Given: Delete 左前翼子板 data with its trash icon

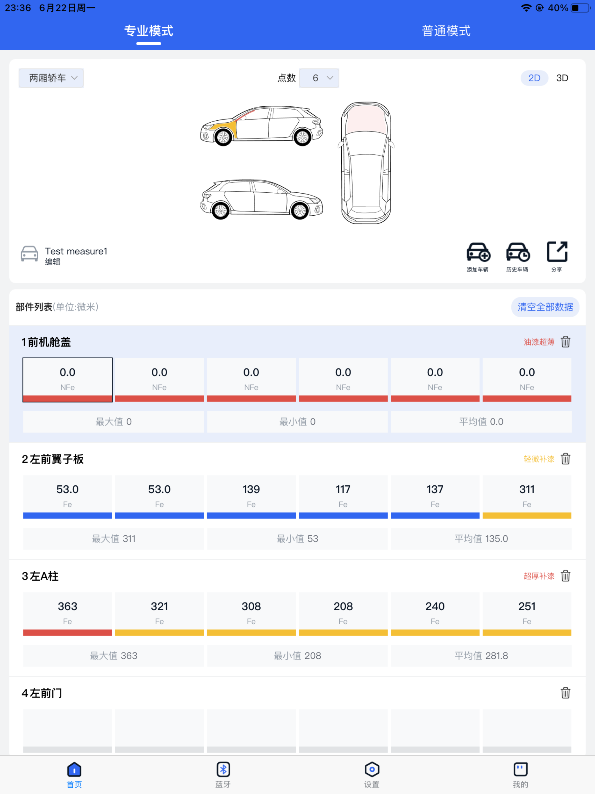Looking at the screenshot, I should click(566, 459).
